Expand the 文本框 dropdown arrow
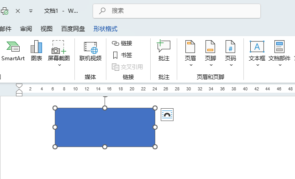This screenshot has width=295, height=179. coord(258,65)
